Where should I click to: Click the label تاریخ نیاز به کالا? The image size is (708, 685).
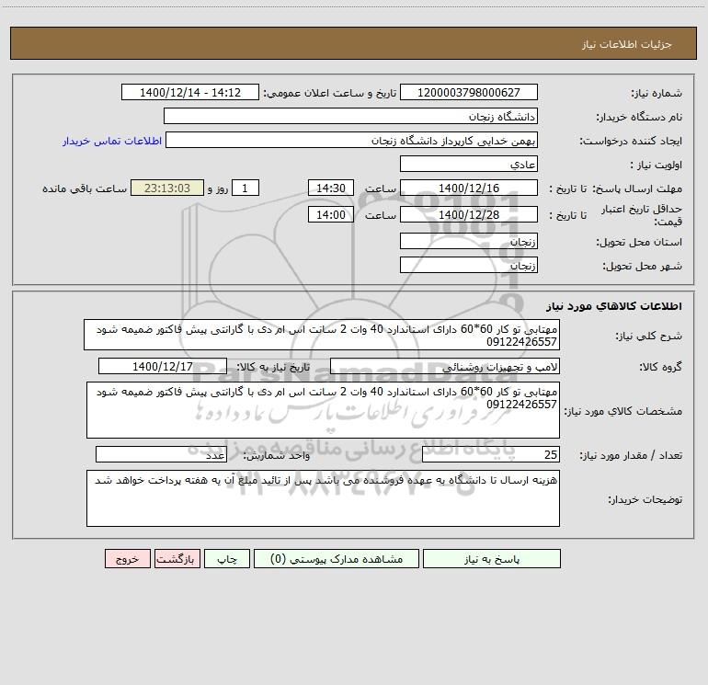pos(274,367)
